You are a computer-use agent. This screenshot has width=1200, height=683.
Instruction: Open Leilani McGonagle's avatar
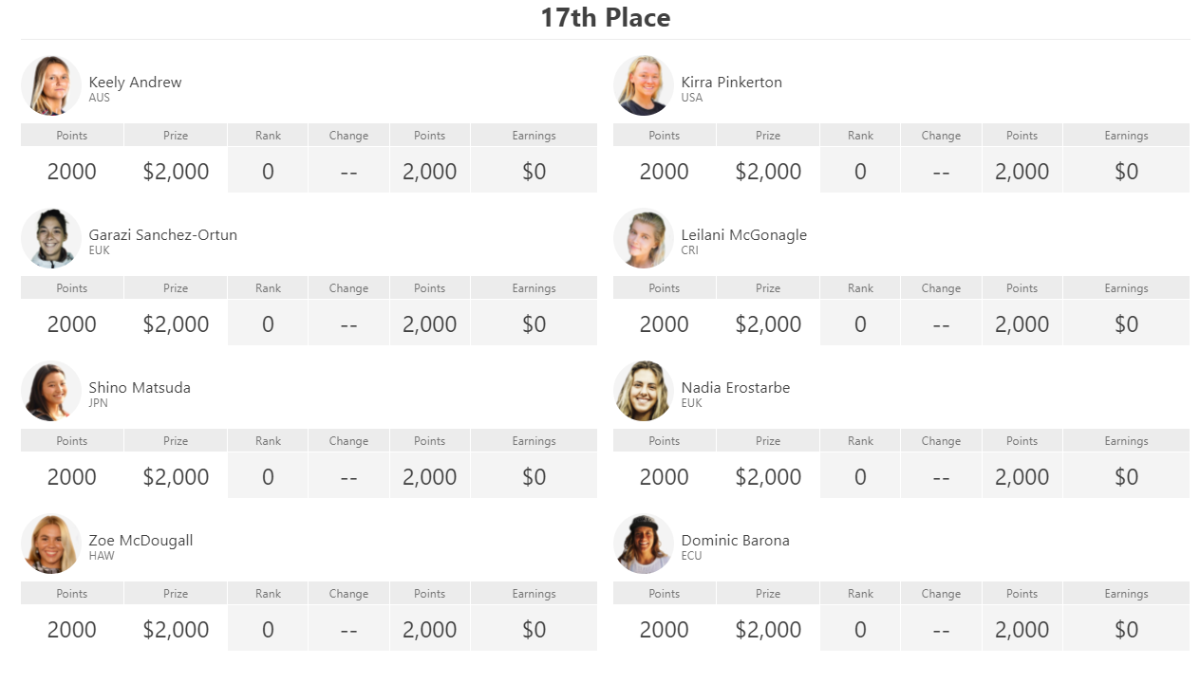point(644,238)
